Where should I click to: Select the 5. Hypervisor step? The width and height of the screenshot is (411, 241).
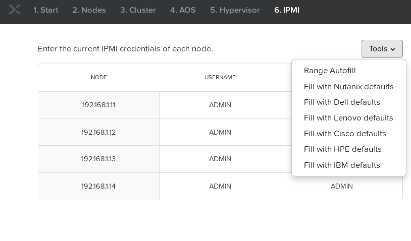coord(235,10)
